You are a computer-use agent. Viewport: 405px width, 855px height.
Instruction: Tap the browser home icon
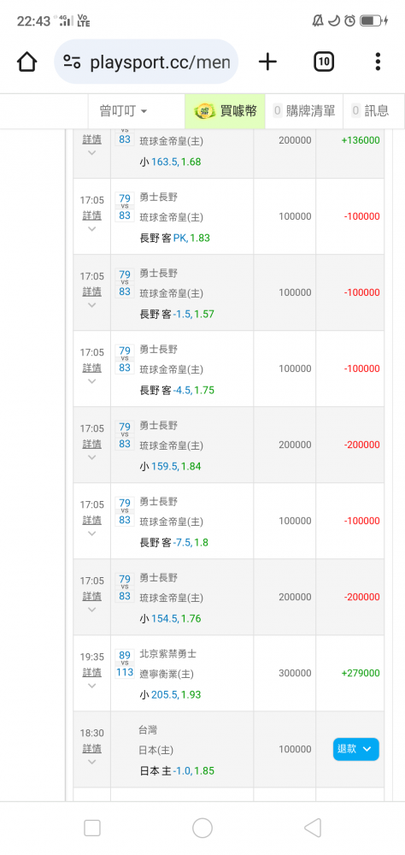click(x=26, y=62)
